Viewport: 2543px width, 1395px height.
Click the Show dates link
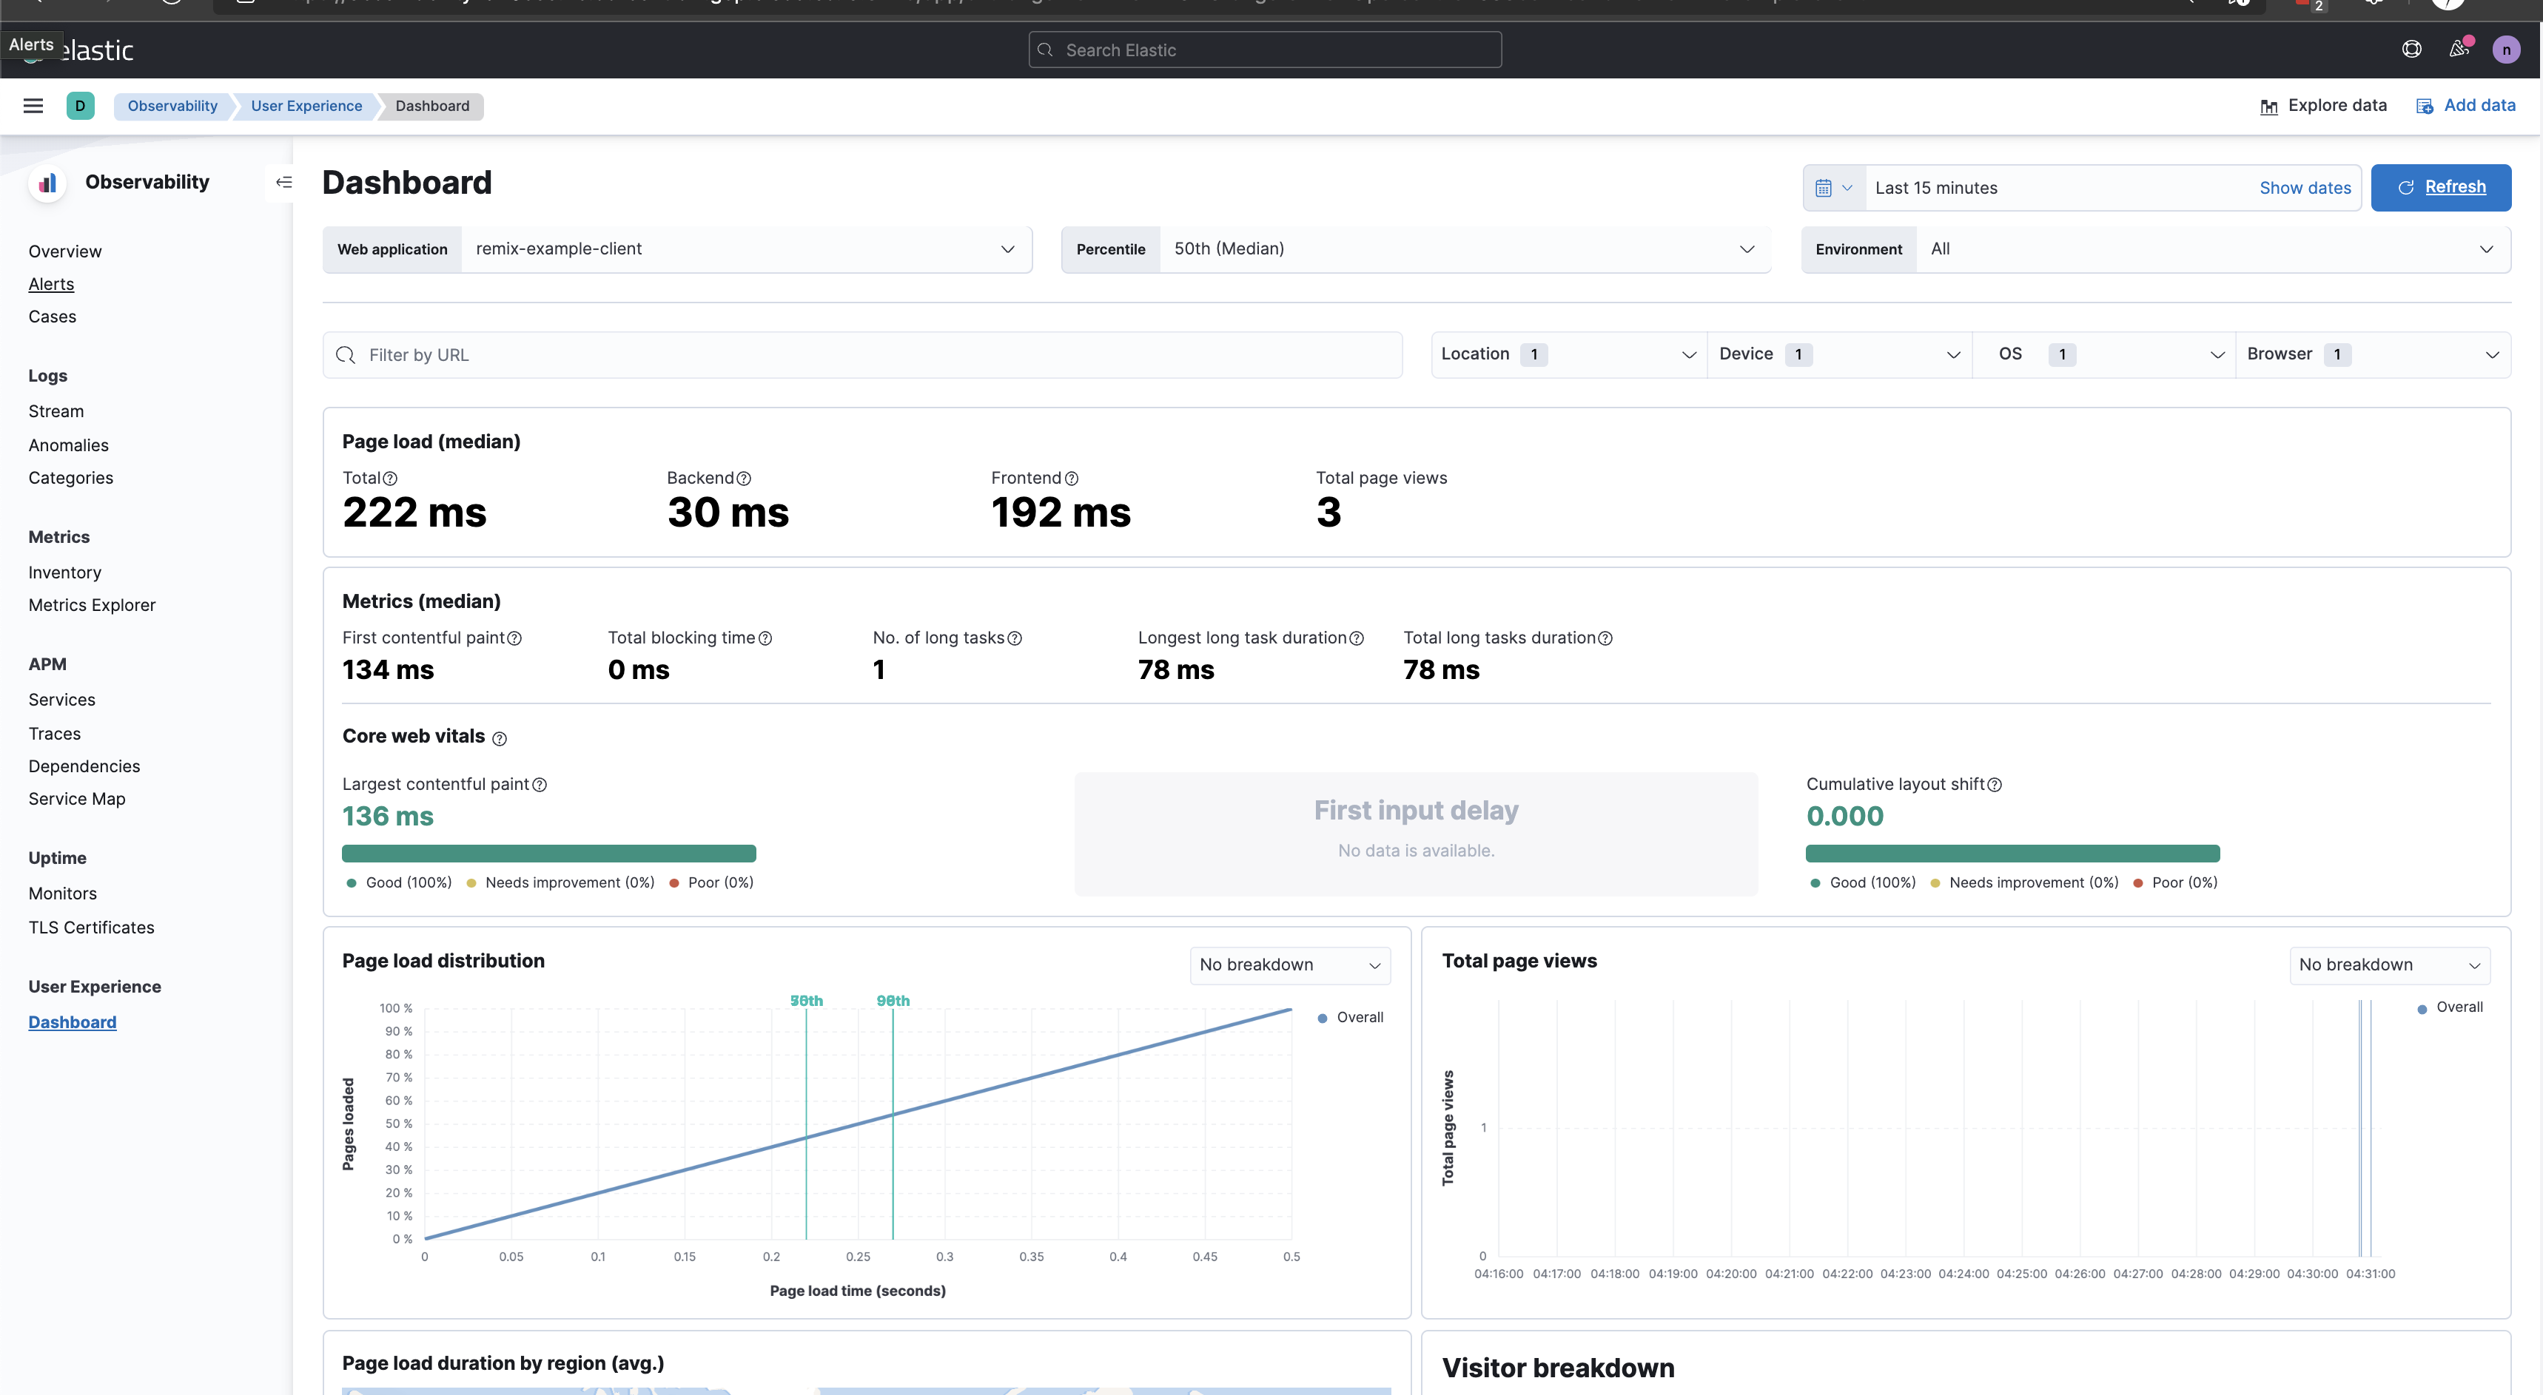(2305, 187)
